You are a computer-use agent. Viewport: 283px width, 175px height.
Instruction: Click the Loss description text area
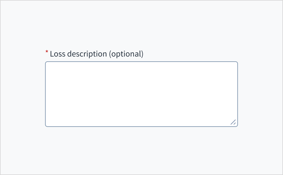pos(141,94)
